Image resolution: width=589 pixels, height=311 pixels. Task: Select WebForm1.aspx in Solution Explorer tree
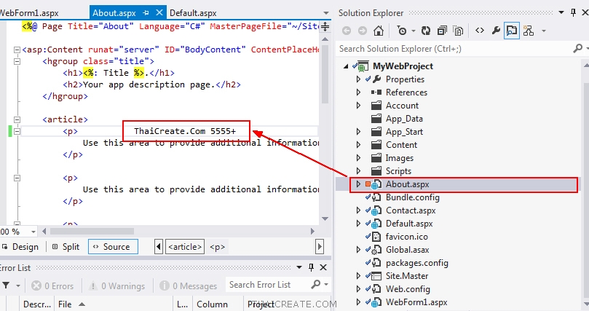pyautogui.click(x=416, y=302)
